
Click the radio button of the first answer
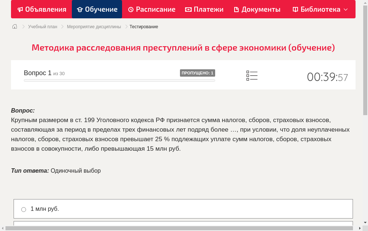(x=23, y=209)
